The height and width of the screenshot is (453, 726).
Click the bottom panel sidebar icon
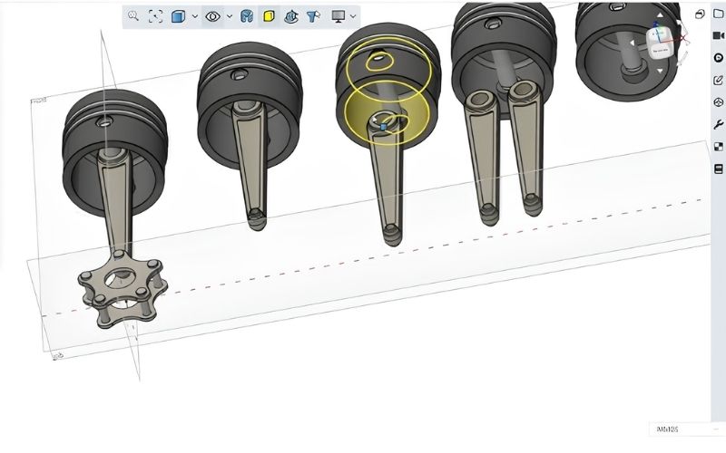pos(719,169)
